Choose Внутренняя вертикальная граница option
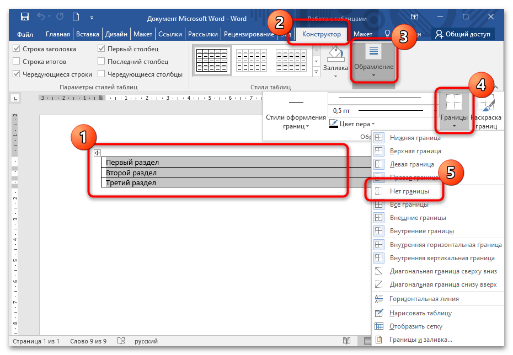513x355 pixels. (438, 258)
